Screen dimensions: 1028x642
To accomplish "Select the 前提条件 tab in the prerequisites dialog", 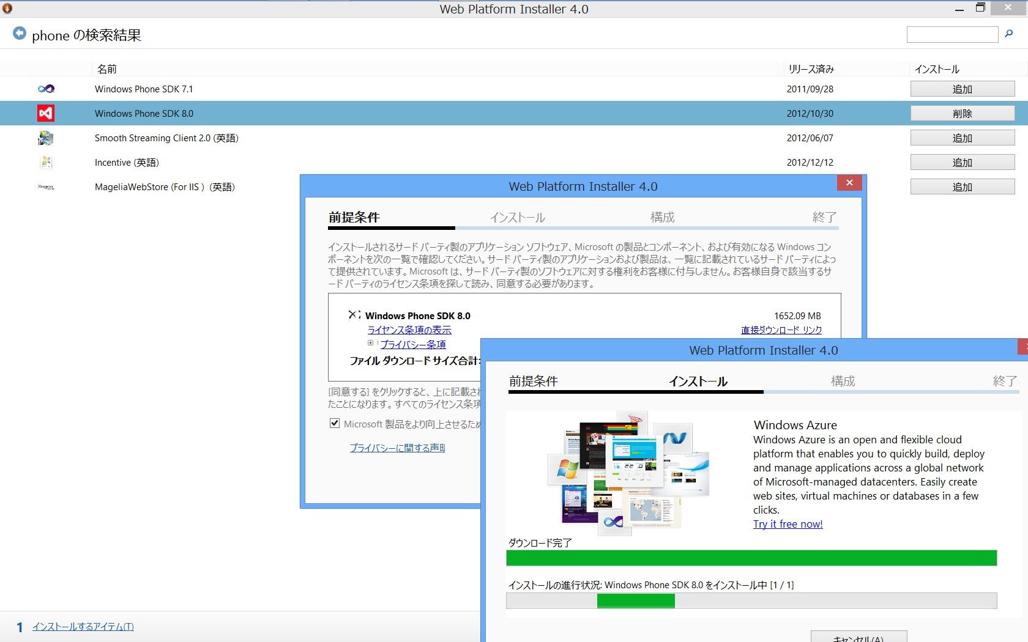I will point(354,218).
